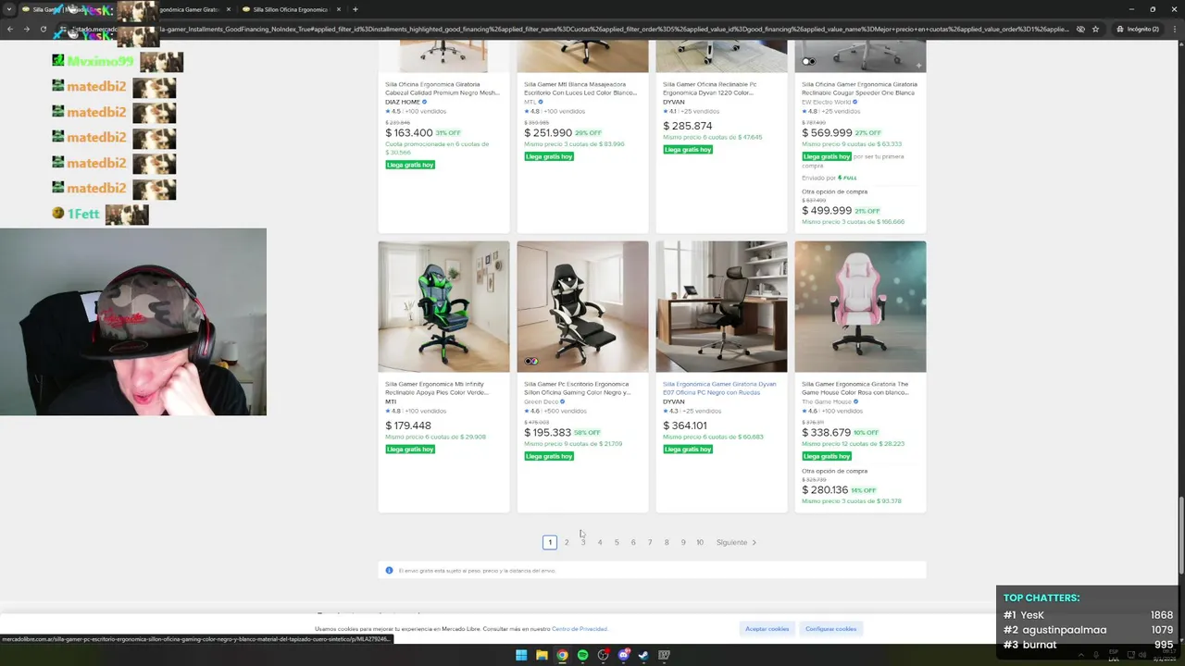Switch to the Silla Sillon Oficina Ergonomica tab
This screenshot has height=666, width=1185.
291,9
